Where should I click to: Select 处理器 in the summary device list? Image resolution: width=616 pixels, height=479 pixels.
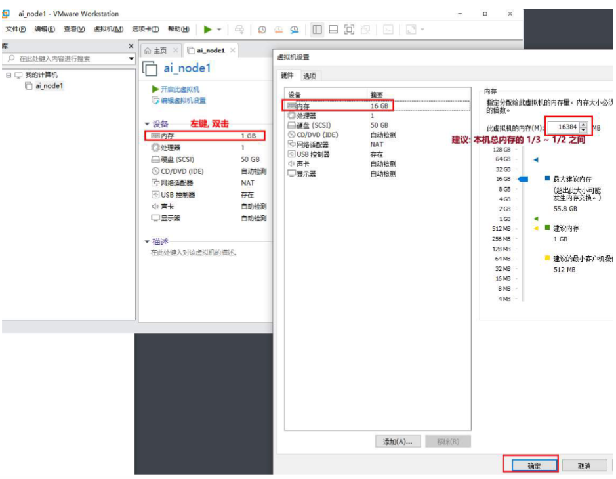209,148
